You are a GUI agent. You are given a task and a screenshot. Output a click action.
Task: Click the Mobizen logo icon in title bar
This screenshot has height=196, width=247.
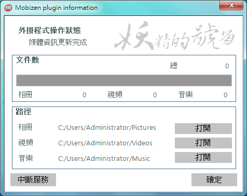pyautogui.click(x=8, y=8)
